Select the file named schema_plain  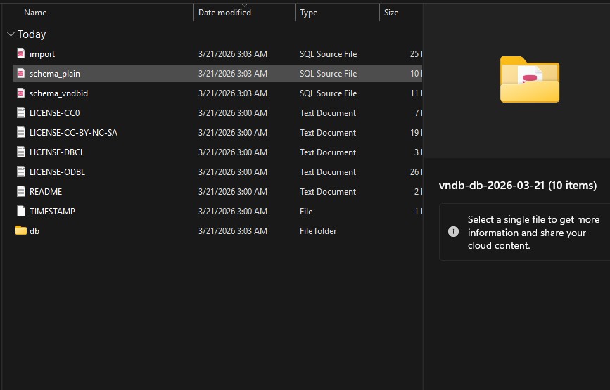click(55, 74)
